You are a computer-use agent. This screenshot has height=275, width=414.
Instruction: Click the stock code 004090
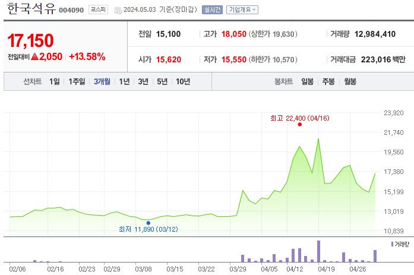[71, 10]
